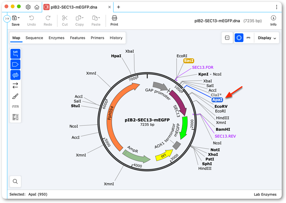Click the Cut scissors icon

pyautogui.click(x=65, y=18)
